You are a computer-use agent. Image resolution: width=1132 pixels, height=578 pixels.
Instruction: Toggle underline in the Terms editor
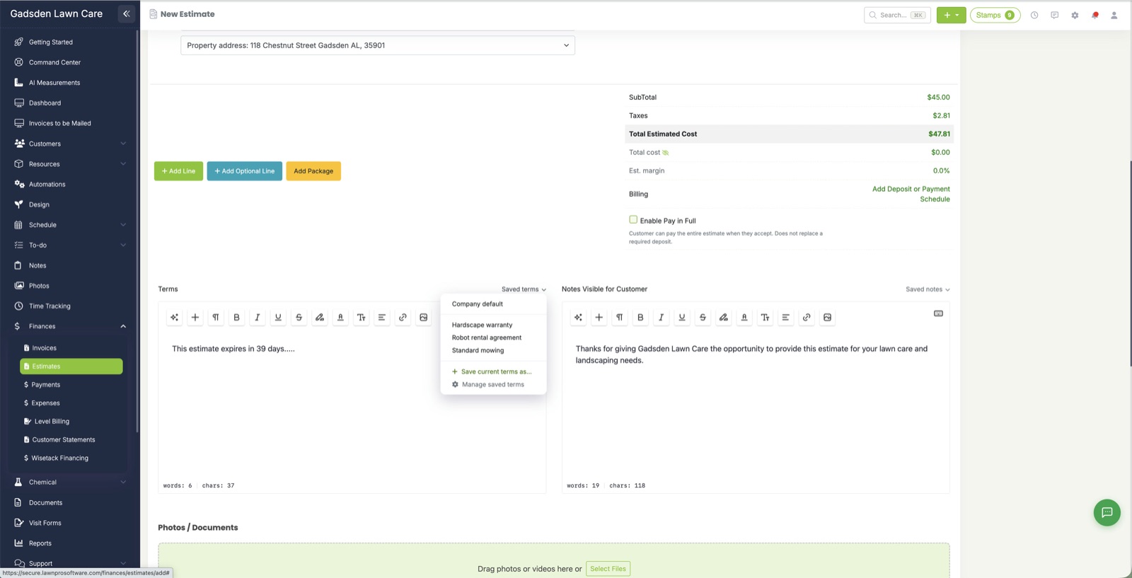(278, 318)
